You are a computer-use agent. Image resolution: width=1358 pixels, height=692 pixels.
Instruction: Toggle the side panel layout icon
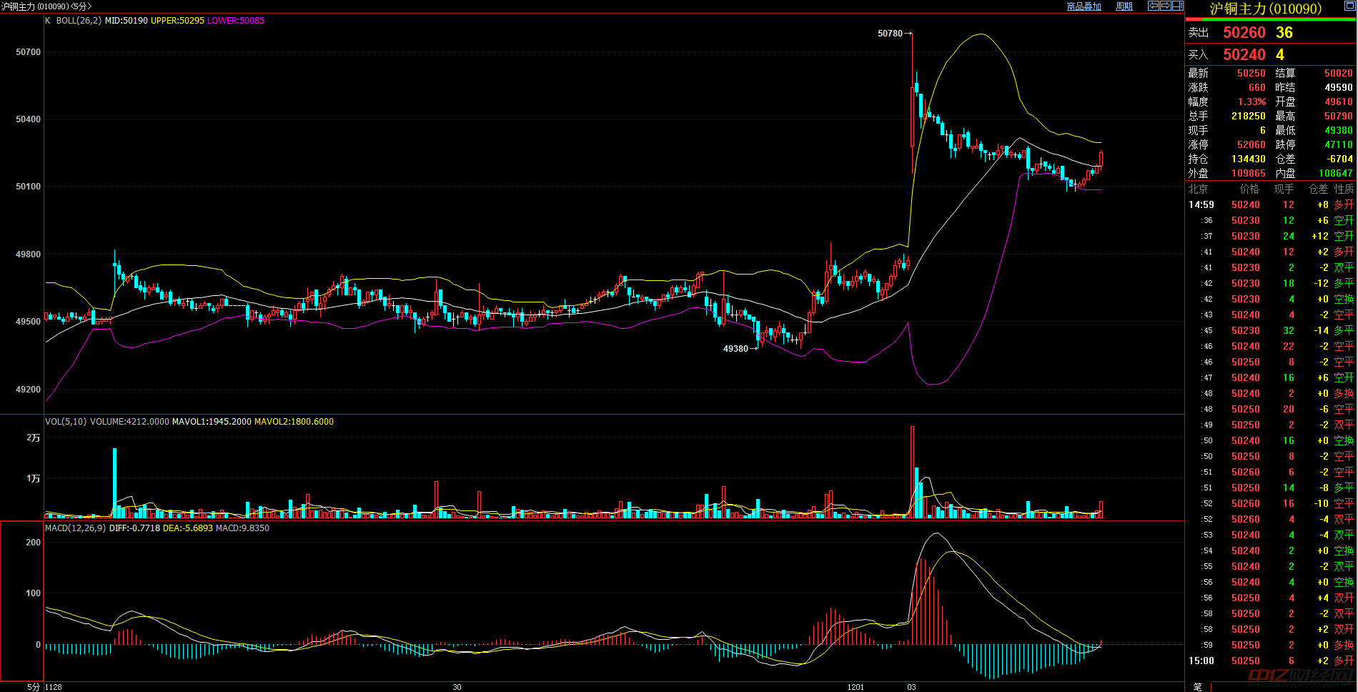pyautogui.click(x=1177, y=6)
